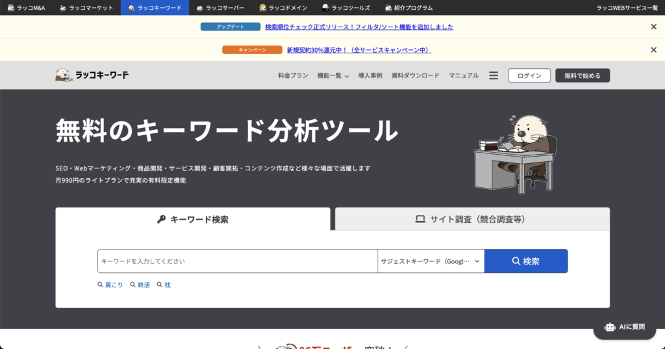665x349 pixels.
Task: Open ラッコサーバー service tab
Action: point(221,8)
